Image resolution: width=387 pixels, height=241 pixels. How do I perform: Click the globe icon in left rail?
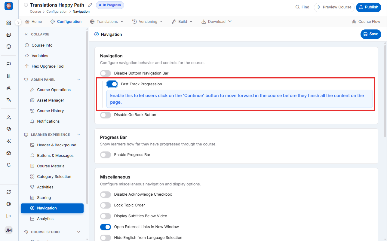click(x=9, y=204)
